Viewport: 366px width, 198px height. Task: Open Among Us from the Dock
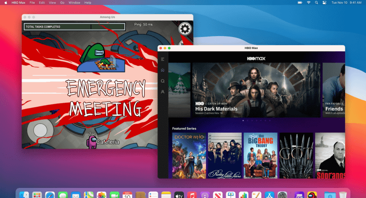pos(312,195)
